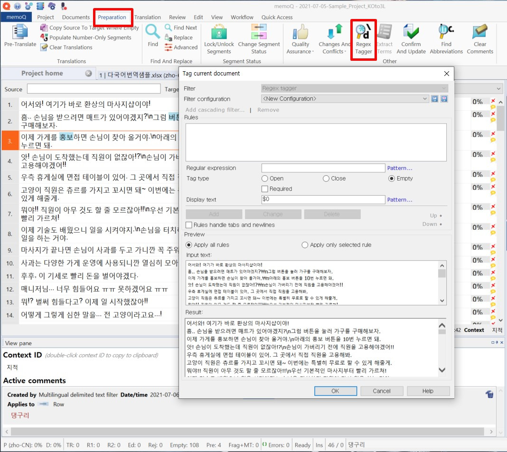507x452 pixels.
Task: Click the Input text preview scrollbar
Action: pyautogui.click(x=442, y=283)
